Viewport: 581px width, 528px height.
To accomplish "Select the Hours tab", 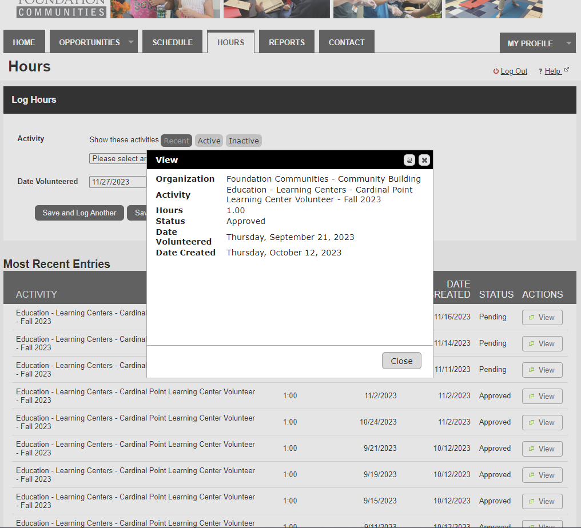I will coord(231,42).
